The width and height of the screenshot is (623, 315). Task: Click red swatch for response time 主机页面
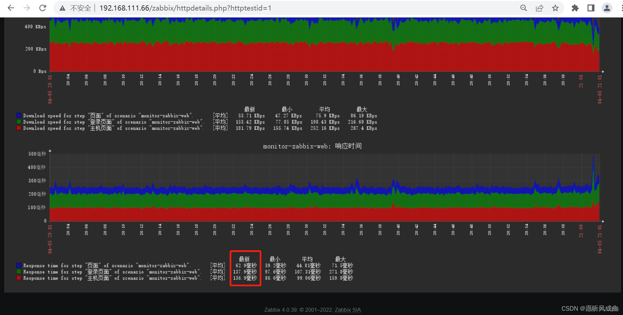coord(19,278)
